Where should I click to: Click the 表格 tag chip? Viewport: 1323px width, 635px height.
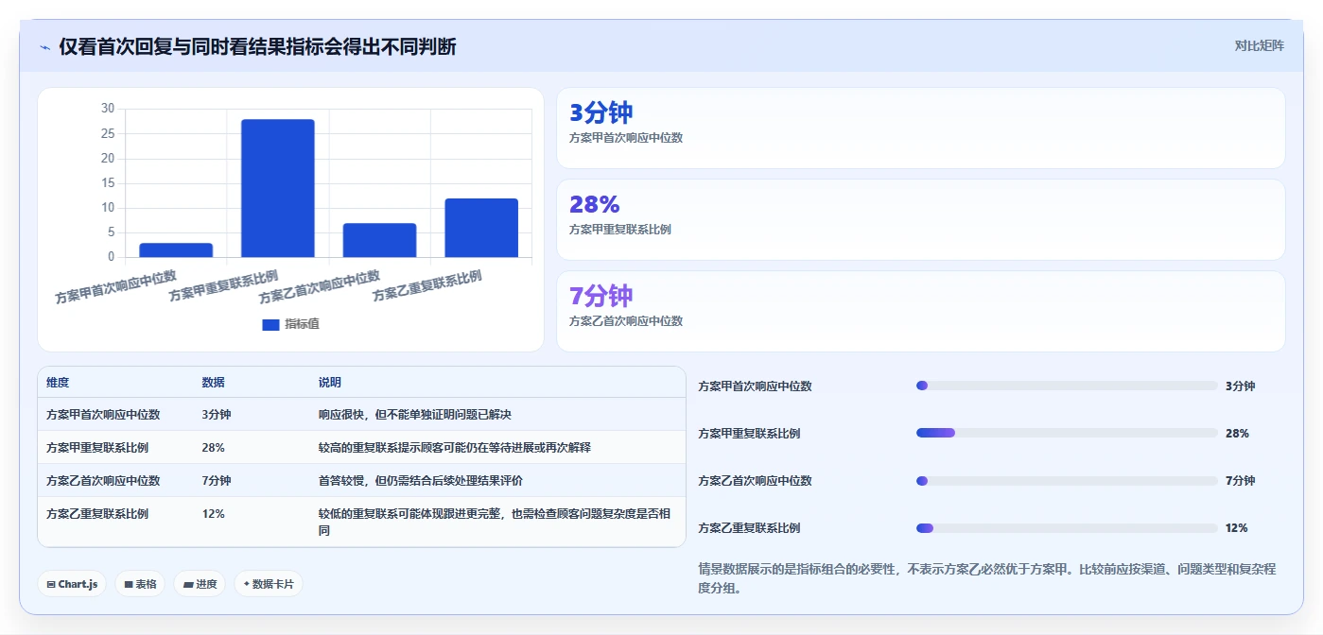coord(140,584)
